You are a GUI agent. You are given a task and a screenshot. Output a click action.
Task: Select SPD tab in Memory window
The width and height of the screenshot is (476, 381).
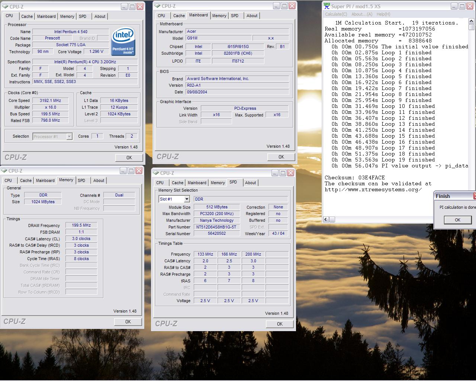click(x=81, y=180)
